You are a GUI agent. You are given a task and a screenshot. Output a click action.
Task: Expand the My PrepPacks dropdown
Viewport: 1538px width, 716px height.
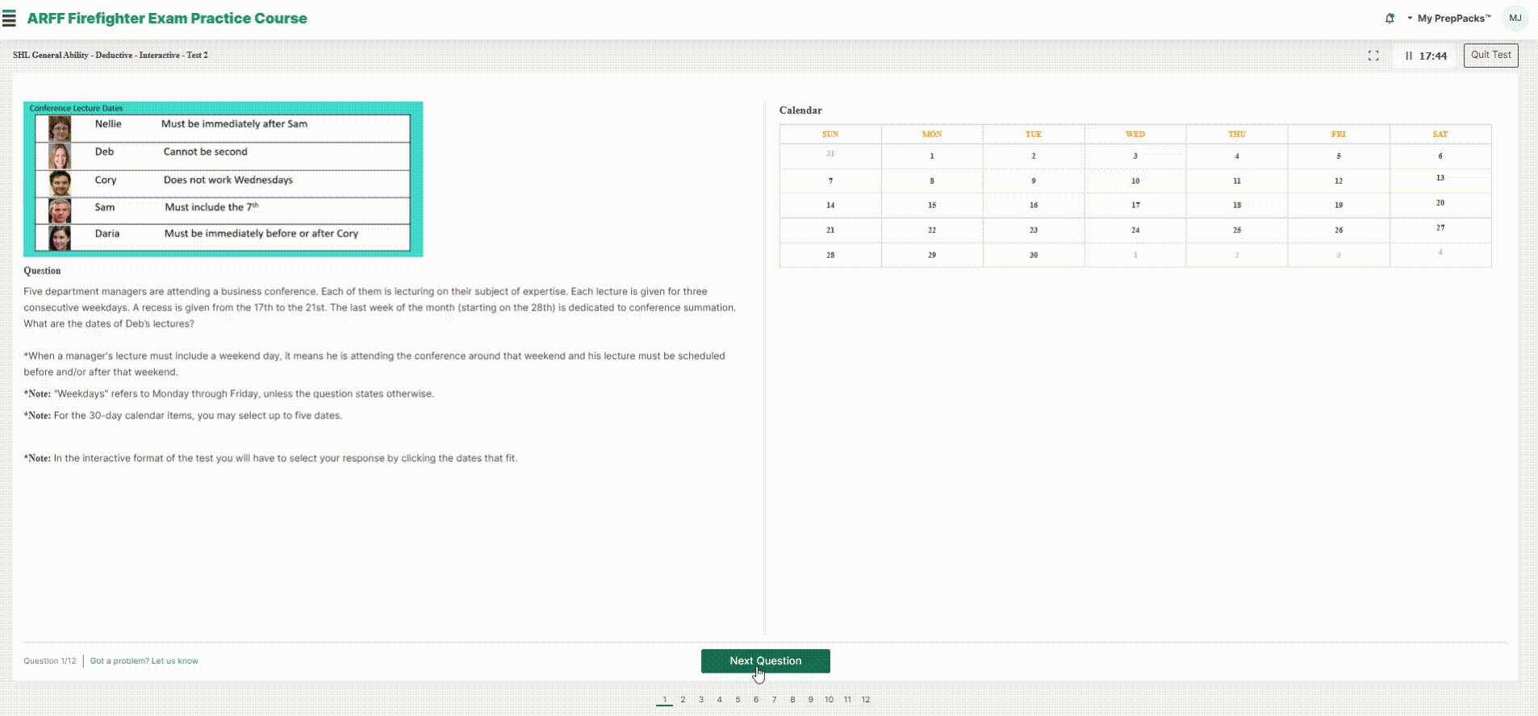pos(1449,19)
